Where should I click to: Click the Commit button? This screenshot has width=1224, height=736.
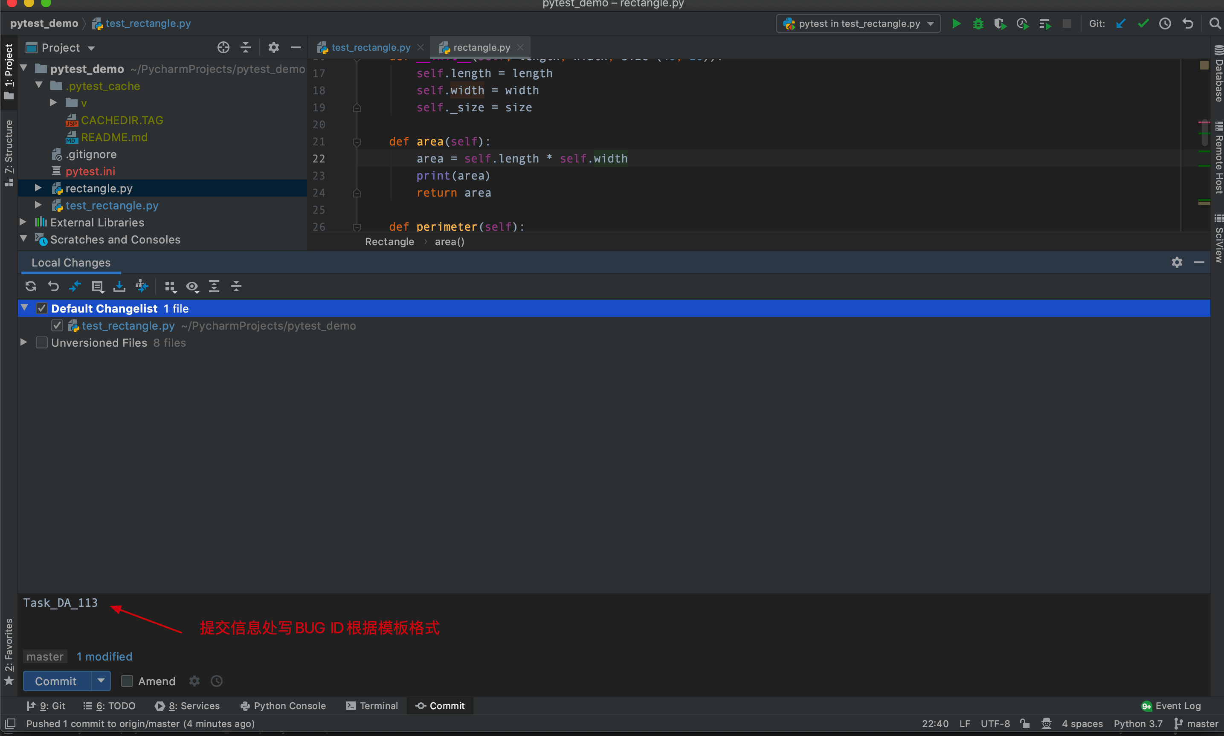coord(57,681)
